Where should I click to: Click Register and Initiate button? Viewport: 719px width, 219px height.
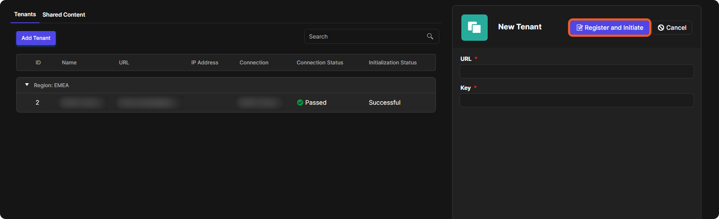610,28
